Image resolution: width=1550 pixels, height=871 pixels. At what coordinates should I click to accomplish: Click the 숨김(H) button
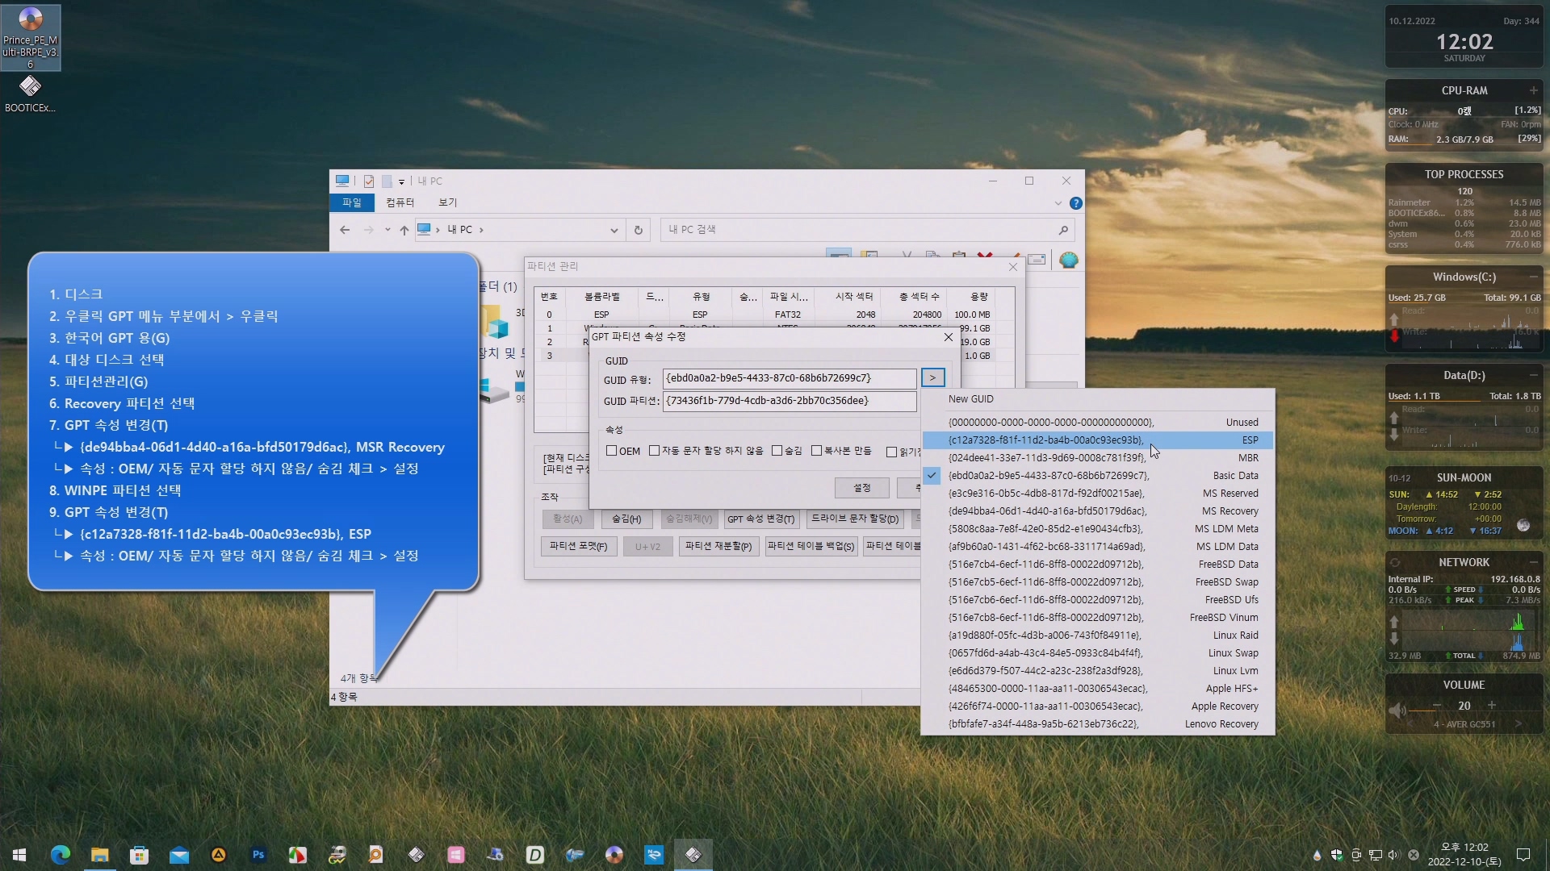626,519
